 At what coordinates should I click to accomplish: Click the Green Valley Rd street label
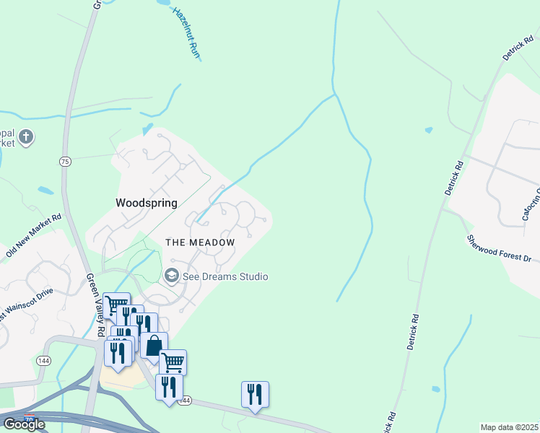point(95,305)
